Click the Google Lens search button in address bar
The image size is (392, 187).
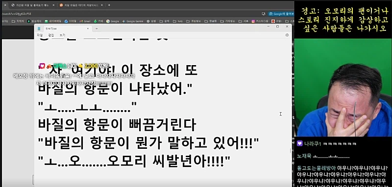[281, 14]
